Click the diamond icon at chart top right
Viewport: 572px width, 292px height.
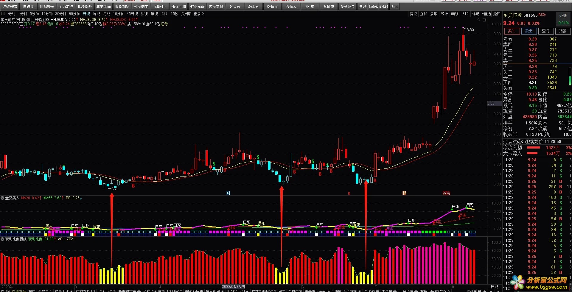(479, 20)
